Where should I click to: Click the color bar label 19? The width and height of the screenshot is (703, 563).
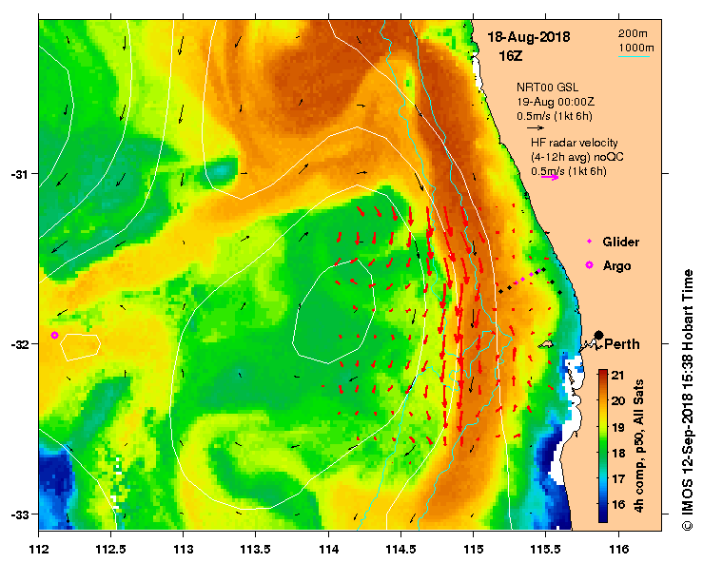(618, 427)
